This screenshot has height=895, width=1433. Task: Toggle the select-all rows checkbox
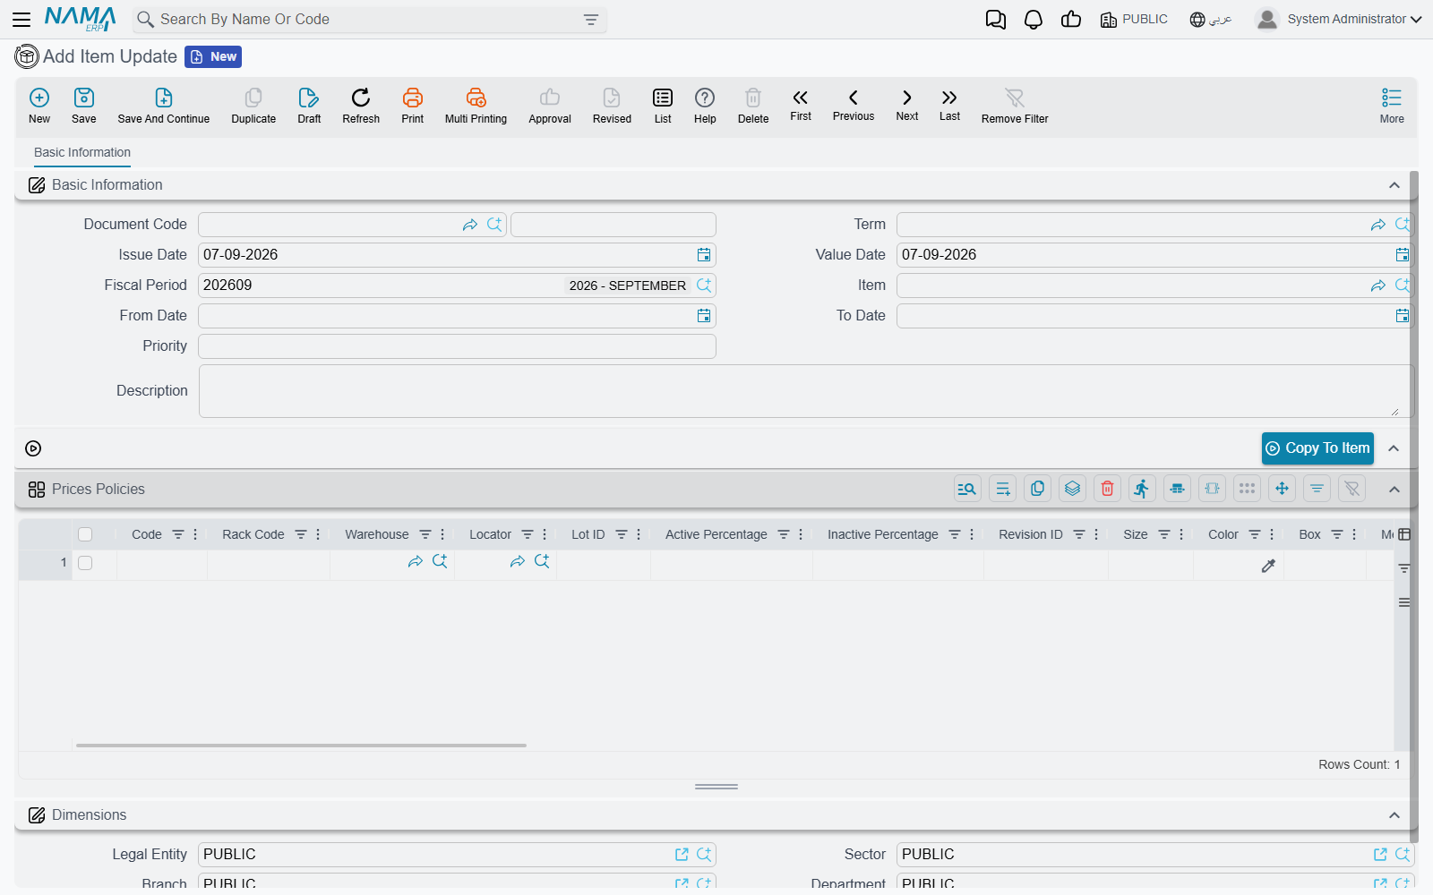point(85,534)
